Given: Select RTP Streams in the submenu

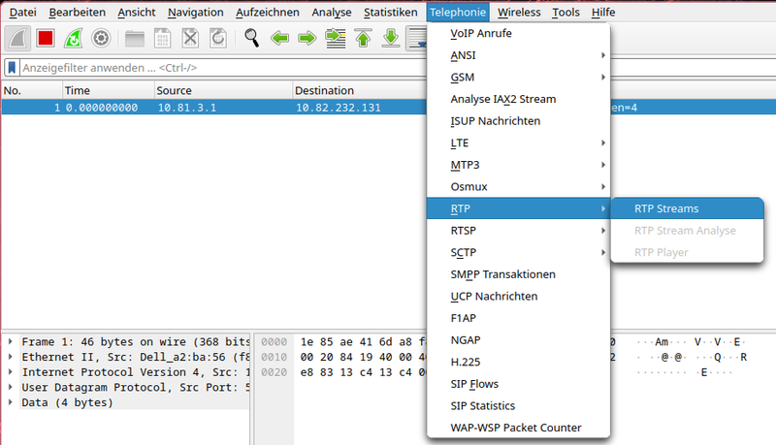Looking at the screenshot, I should [666, 207].
